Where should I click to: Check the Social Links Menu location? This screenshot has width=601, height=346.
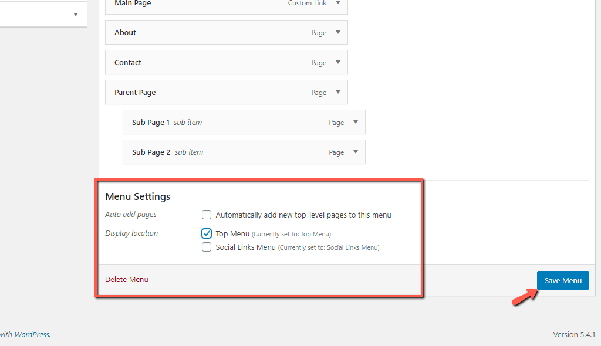click(207, 247)
